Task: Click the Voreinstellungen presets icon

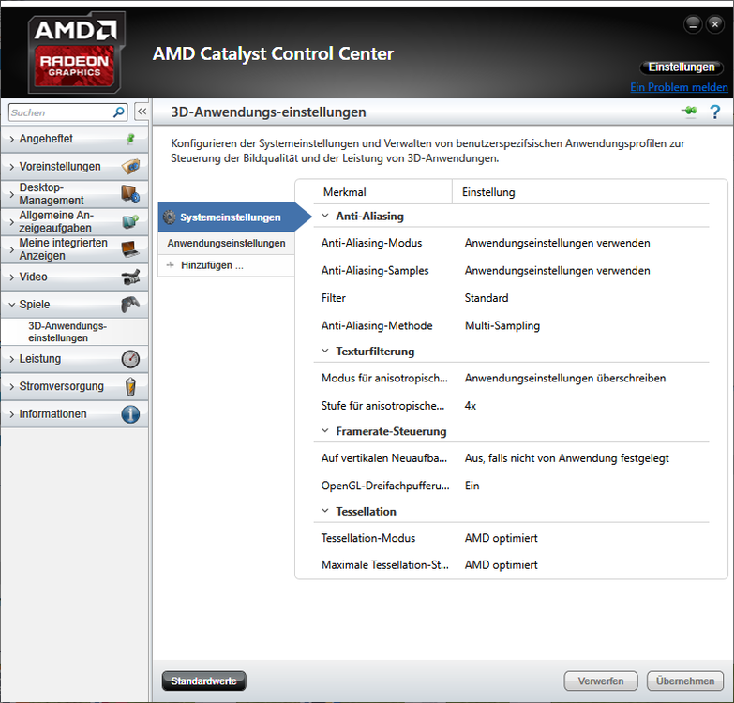Action: (x=130, y=166)
